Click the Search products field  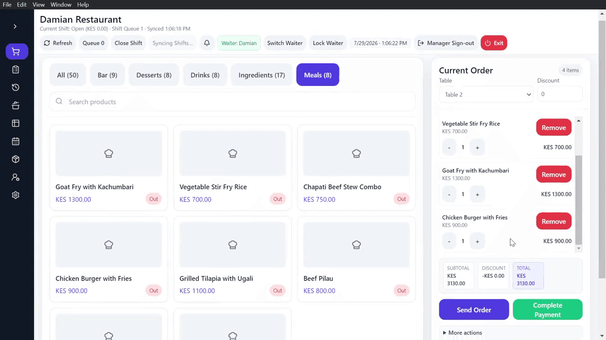[232, 102]
